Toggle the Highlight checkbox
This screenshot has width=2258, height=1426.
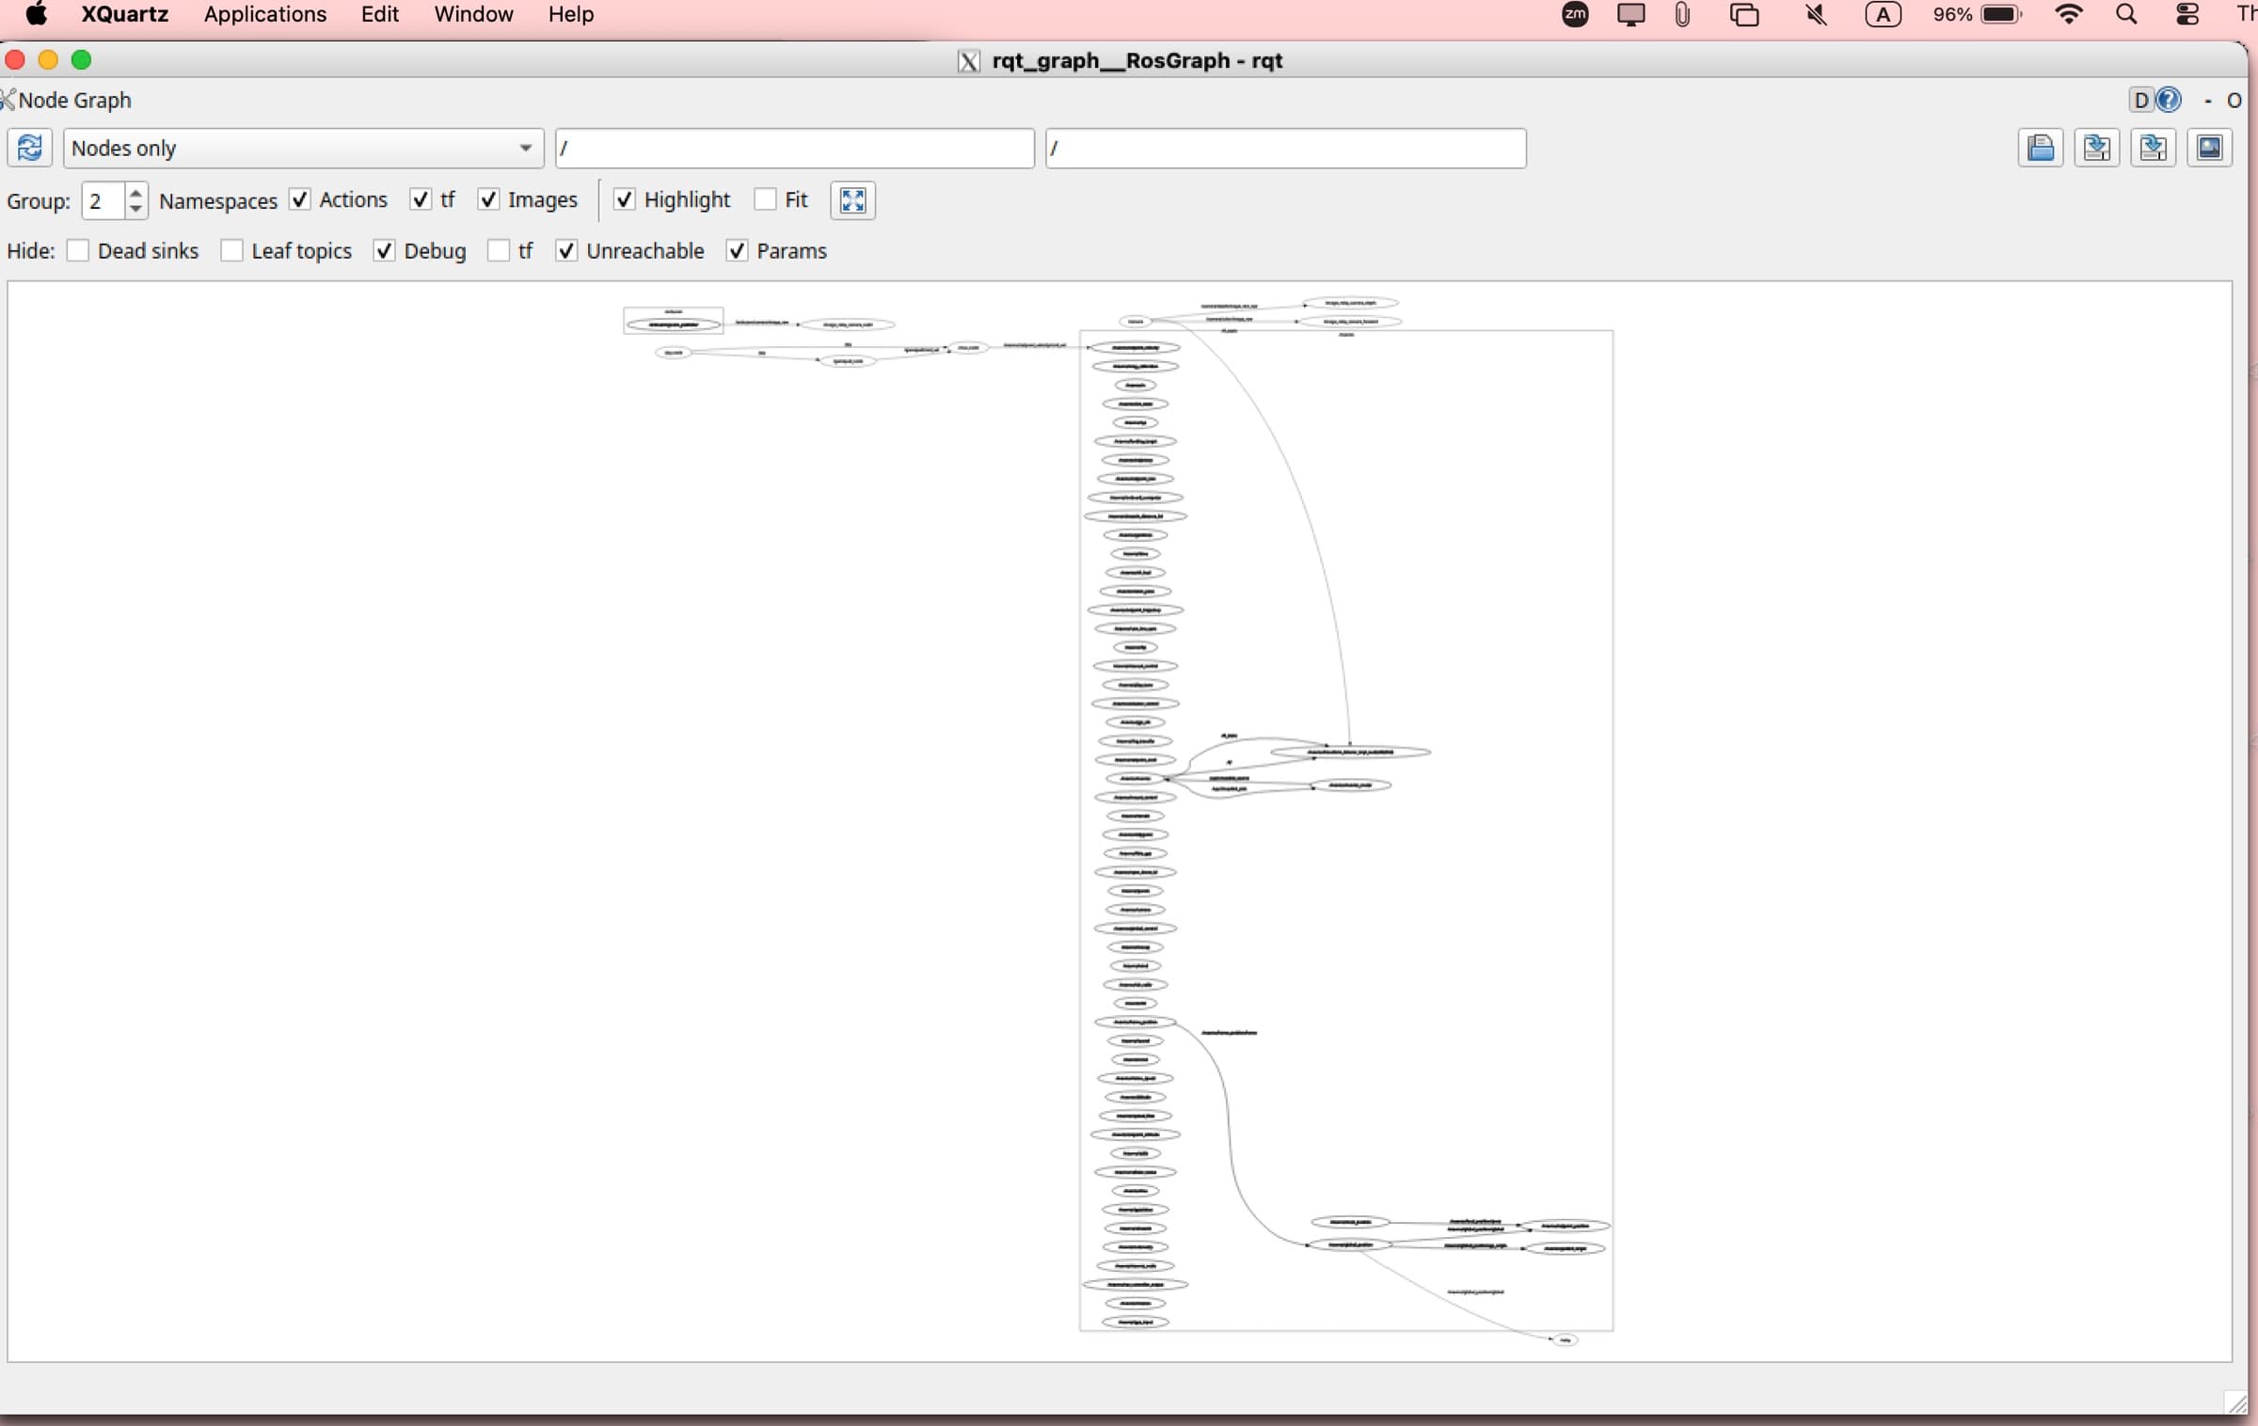click(624, 199)
